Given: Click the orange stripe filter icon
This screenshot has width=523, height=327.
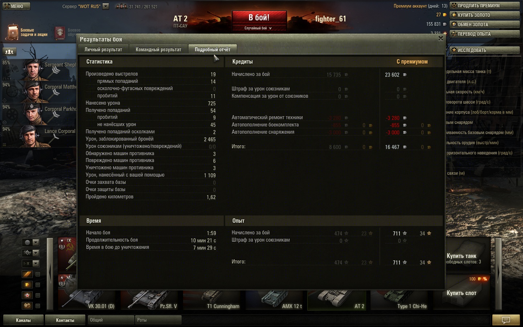Looking at the screenshot, I should click(x=27, y=274).
